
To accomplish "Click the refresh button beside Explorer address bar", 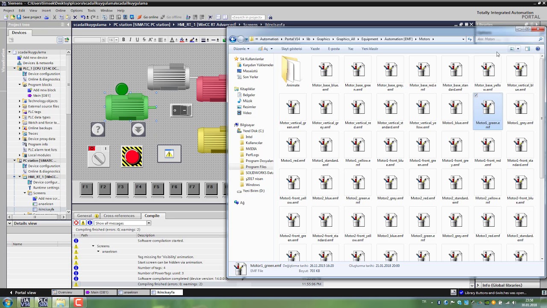I will [470, 39].
